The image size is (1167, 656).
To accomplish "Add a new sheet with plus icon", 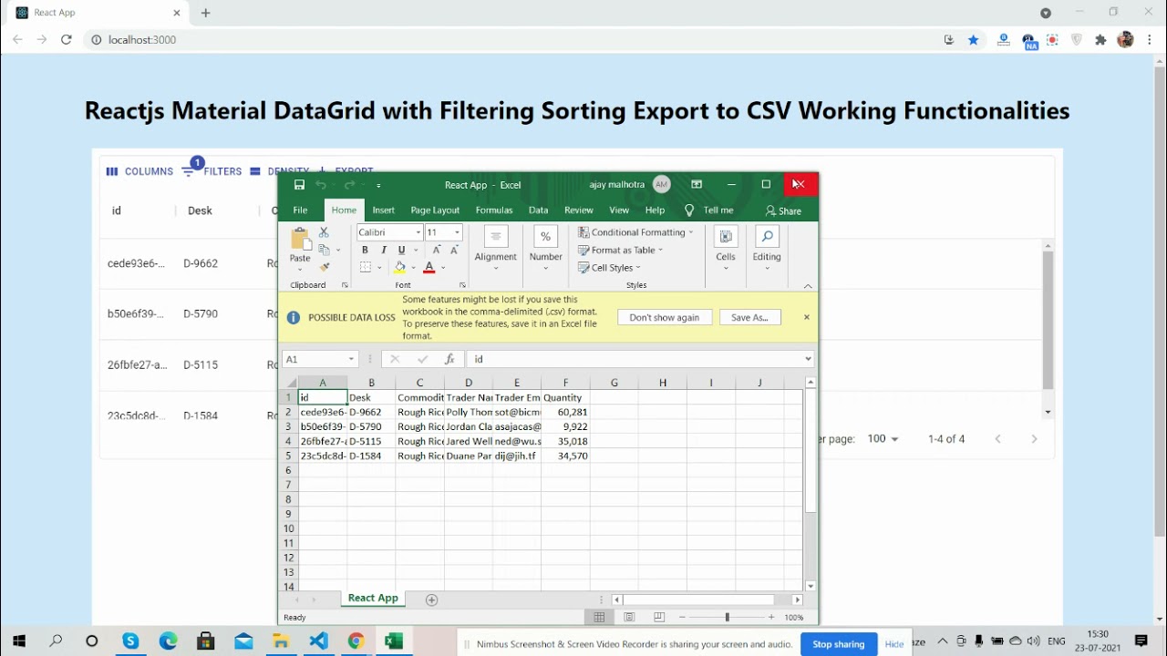I will coord(432,600).
